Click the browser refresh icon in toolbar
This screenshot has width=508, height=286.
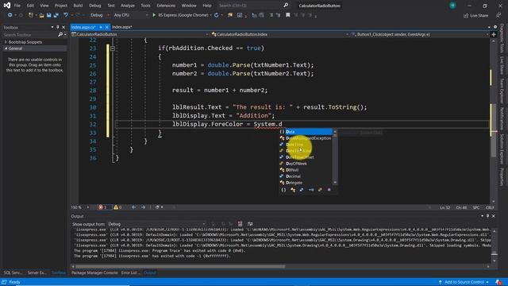pyautogui.click(x=217, y=15)
